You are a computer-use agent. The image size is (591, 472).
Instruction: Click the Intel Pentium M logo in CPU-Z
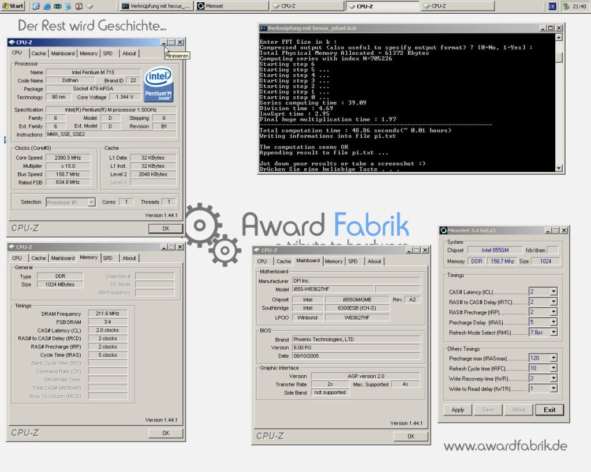pyautogui.click(x=158, y=84)
